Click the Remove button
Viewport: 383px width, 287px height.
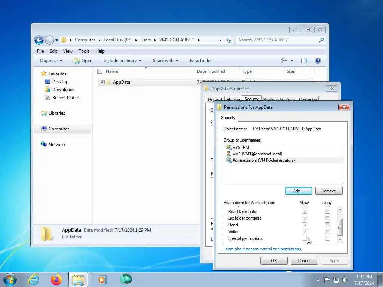329,191
